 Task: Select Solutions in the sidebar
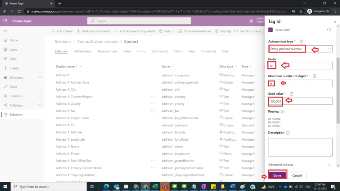pos(16,115)
